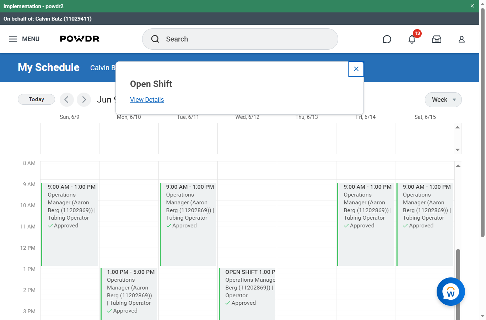Open Monday 1:00 PM - 5:00 PM shift
The width and height of the screenshot is (486, 320).
coord(129,294)
